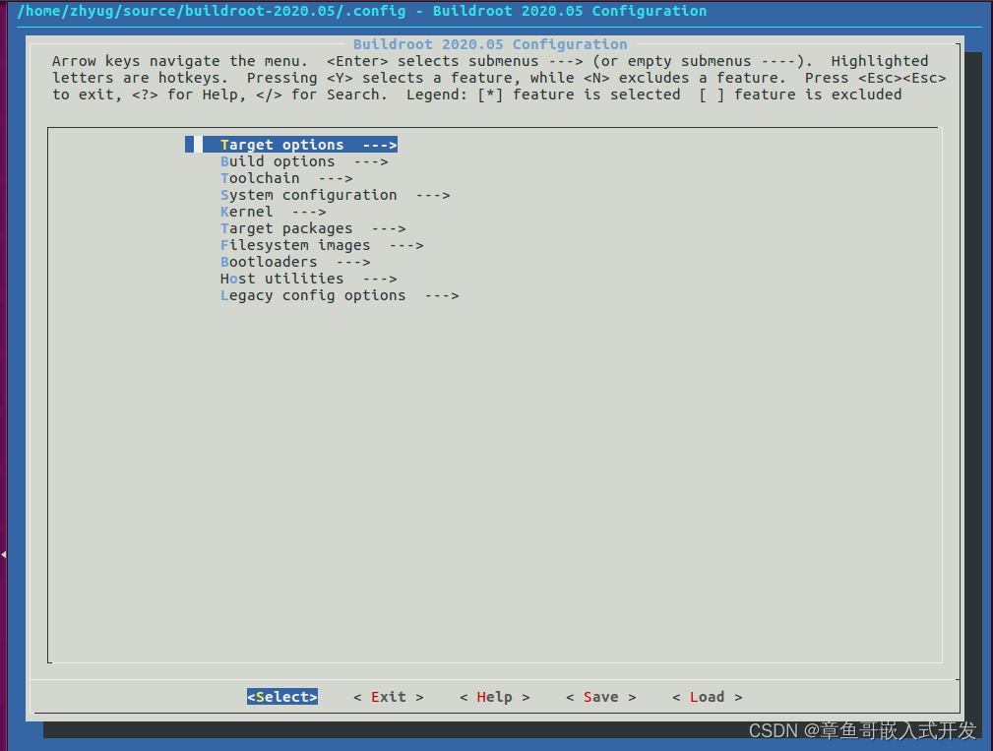Click the Save button
993x751 pixels.
tap(601, 697)
